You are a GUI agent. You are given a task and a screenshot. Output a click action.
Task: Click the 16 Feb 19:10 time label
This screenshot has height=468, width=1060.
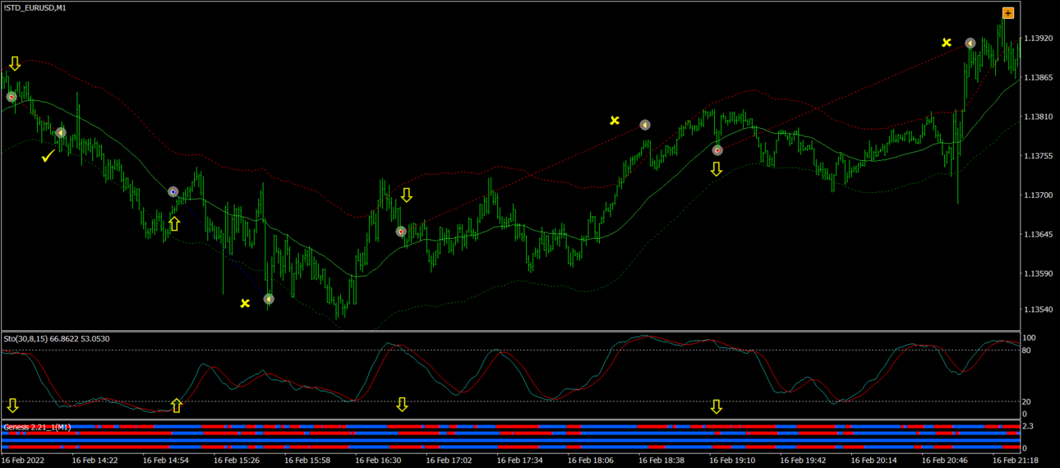[x=732, y=461]
